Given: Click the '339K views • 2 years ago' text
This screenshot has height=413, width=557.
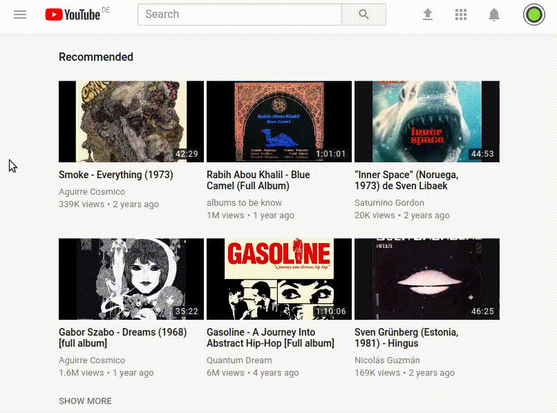Looking at the screenshot, I should (109, 204).
